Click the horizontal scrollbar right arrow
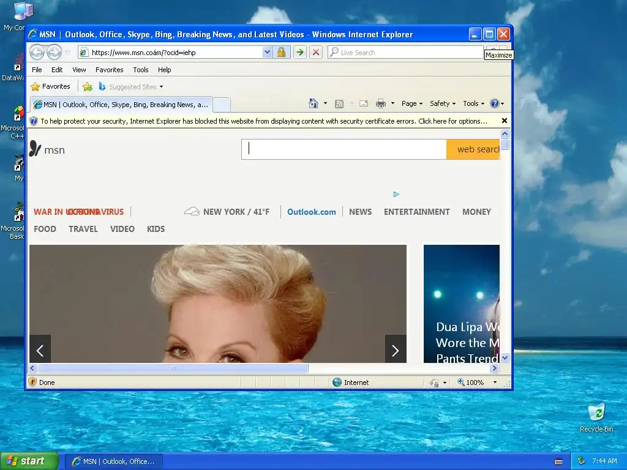 click(x=495, y=368)
